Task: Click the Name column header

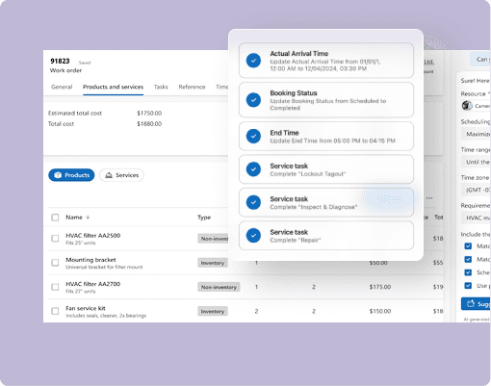Action: pyautogui.click(x=74, y=218)
